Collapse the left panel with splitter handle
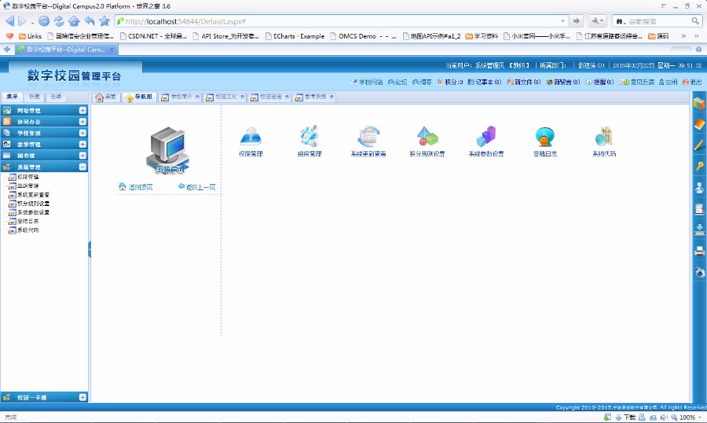The width and height of the screenshot is (707, 423). click(90, 249)
